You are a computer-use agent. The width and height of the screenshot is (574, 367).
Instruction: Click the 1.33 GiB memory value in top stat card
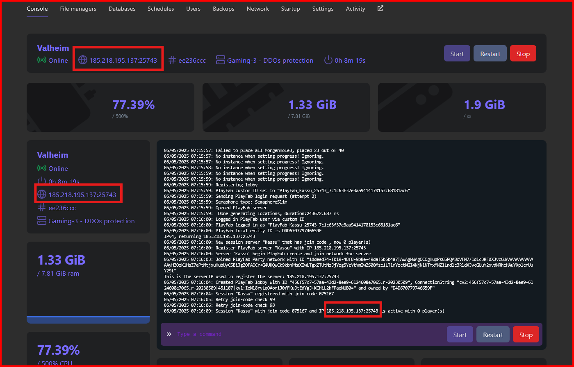tap(312, 104)
